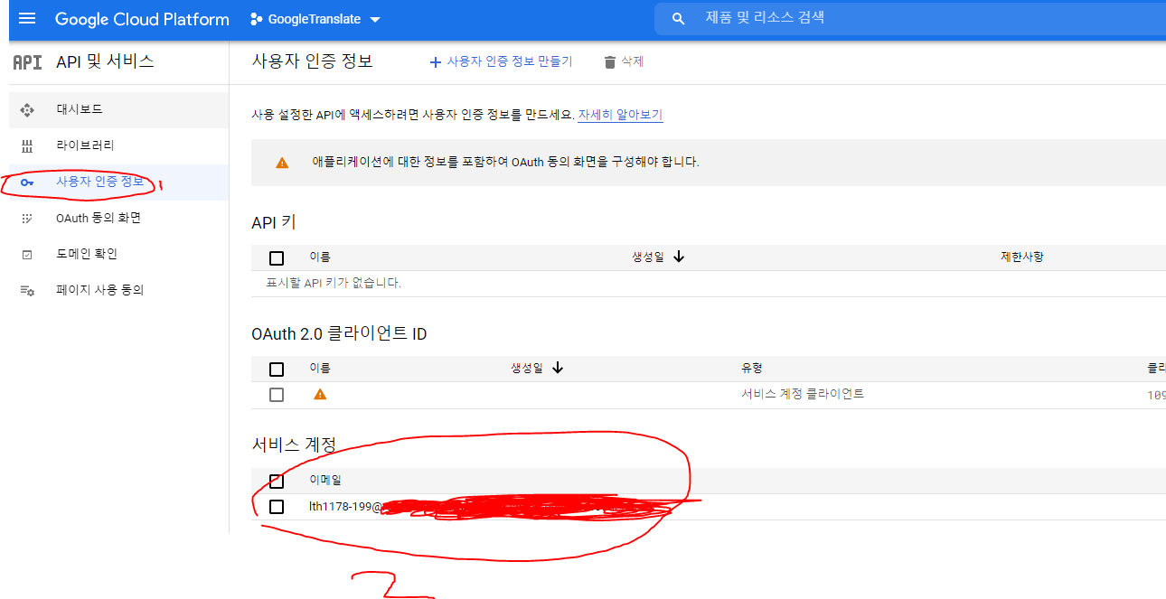Check the lth1178-199 service account checkbox
The height and width of the screenshot is (599, 1166).
(x=277, y=507)
